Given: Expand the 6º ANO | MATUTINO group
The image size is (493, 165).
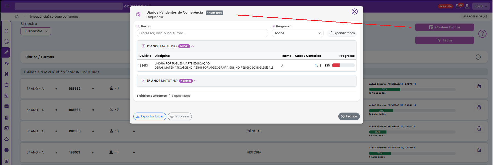Looking at the screenshot, I should point(195,81).
